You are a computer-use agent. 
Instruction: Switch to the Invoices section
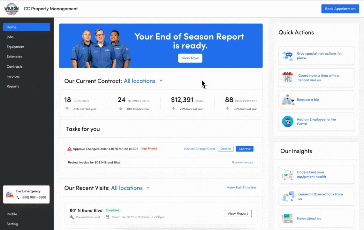coord(13,76)
